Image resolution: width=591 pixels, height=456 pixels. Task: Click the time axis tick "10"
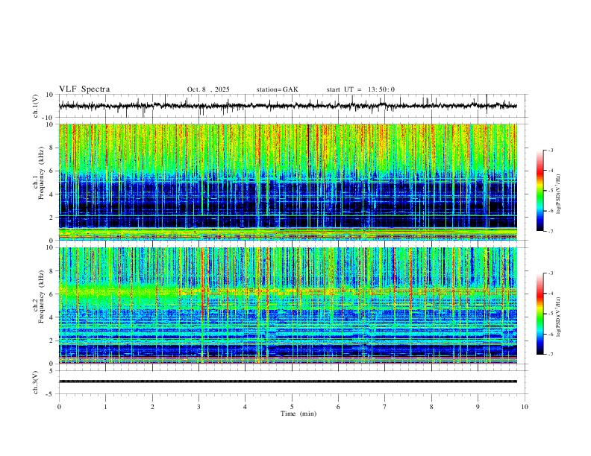525,407
